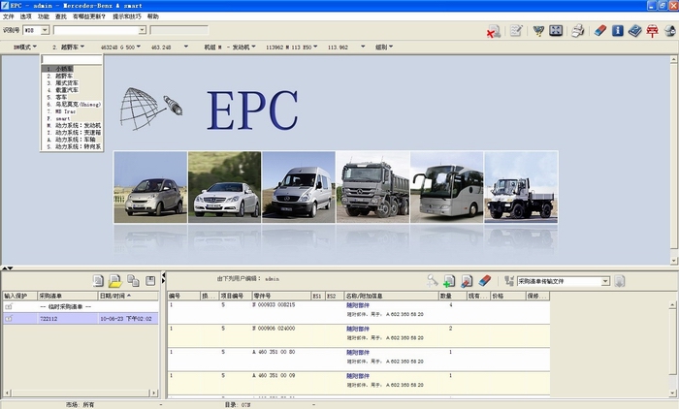This screenshot has width=679, height=409.
Task: Click the new shopping list document icon
Action: 98,281
